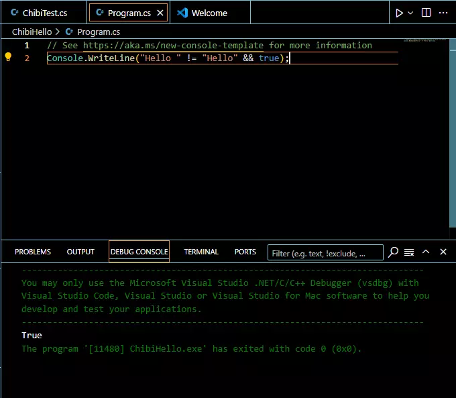Click the ChibiHello.exe exited message
This screenshot has height=398, width=456.
point(191,348)
